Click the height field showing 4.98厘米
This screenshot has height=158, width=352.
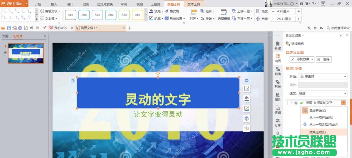click(286, 12)
